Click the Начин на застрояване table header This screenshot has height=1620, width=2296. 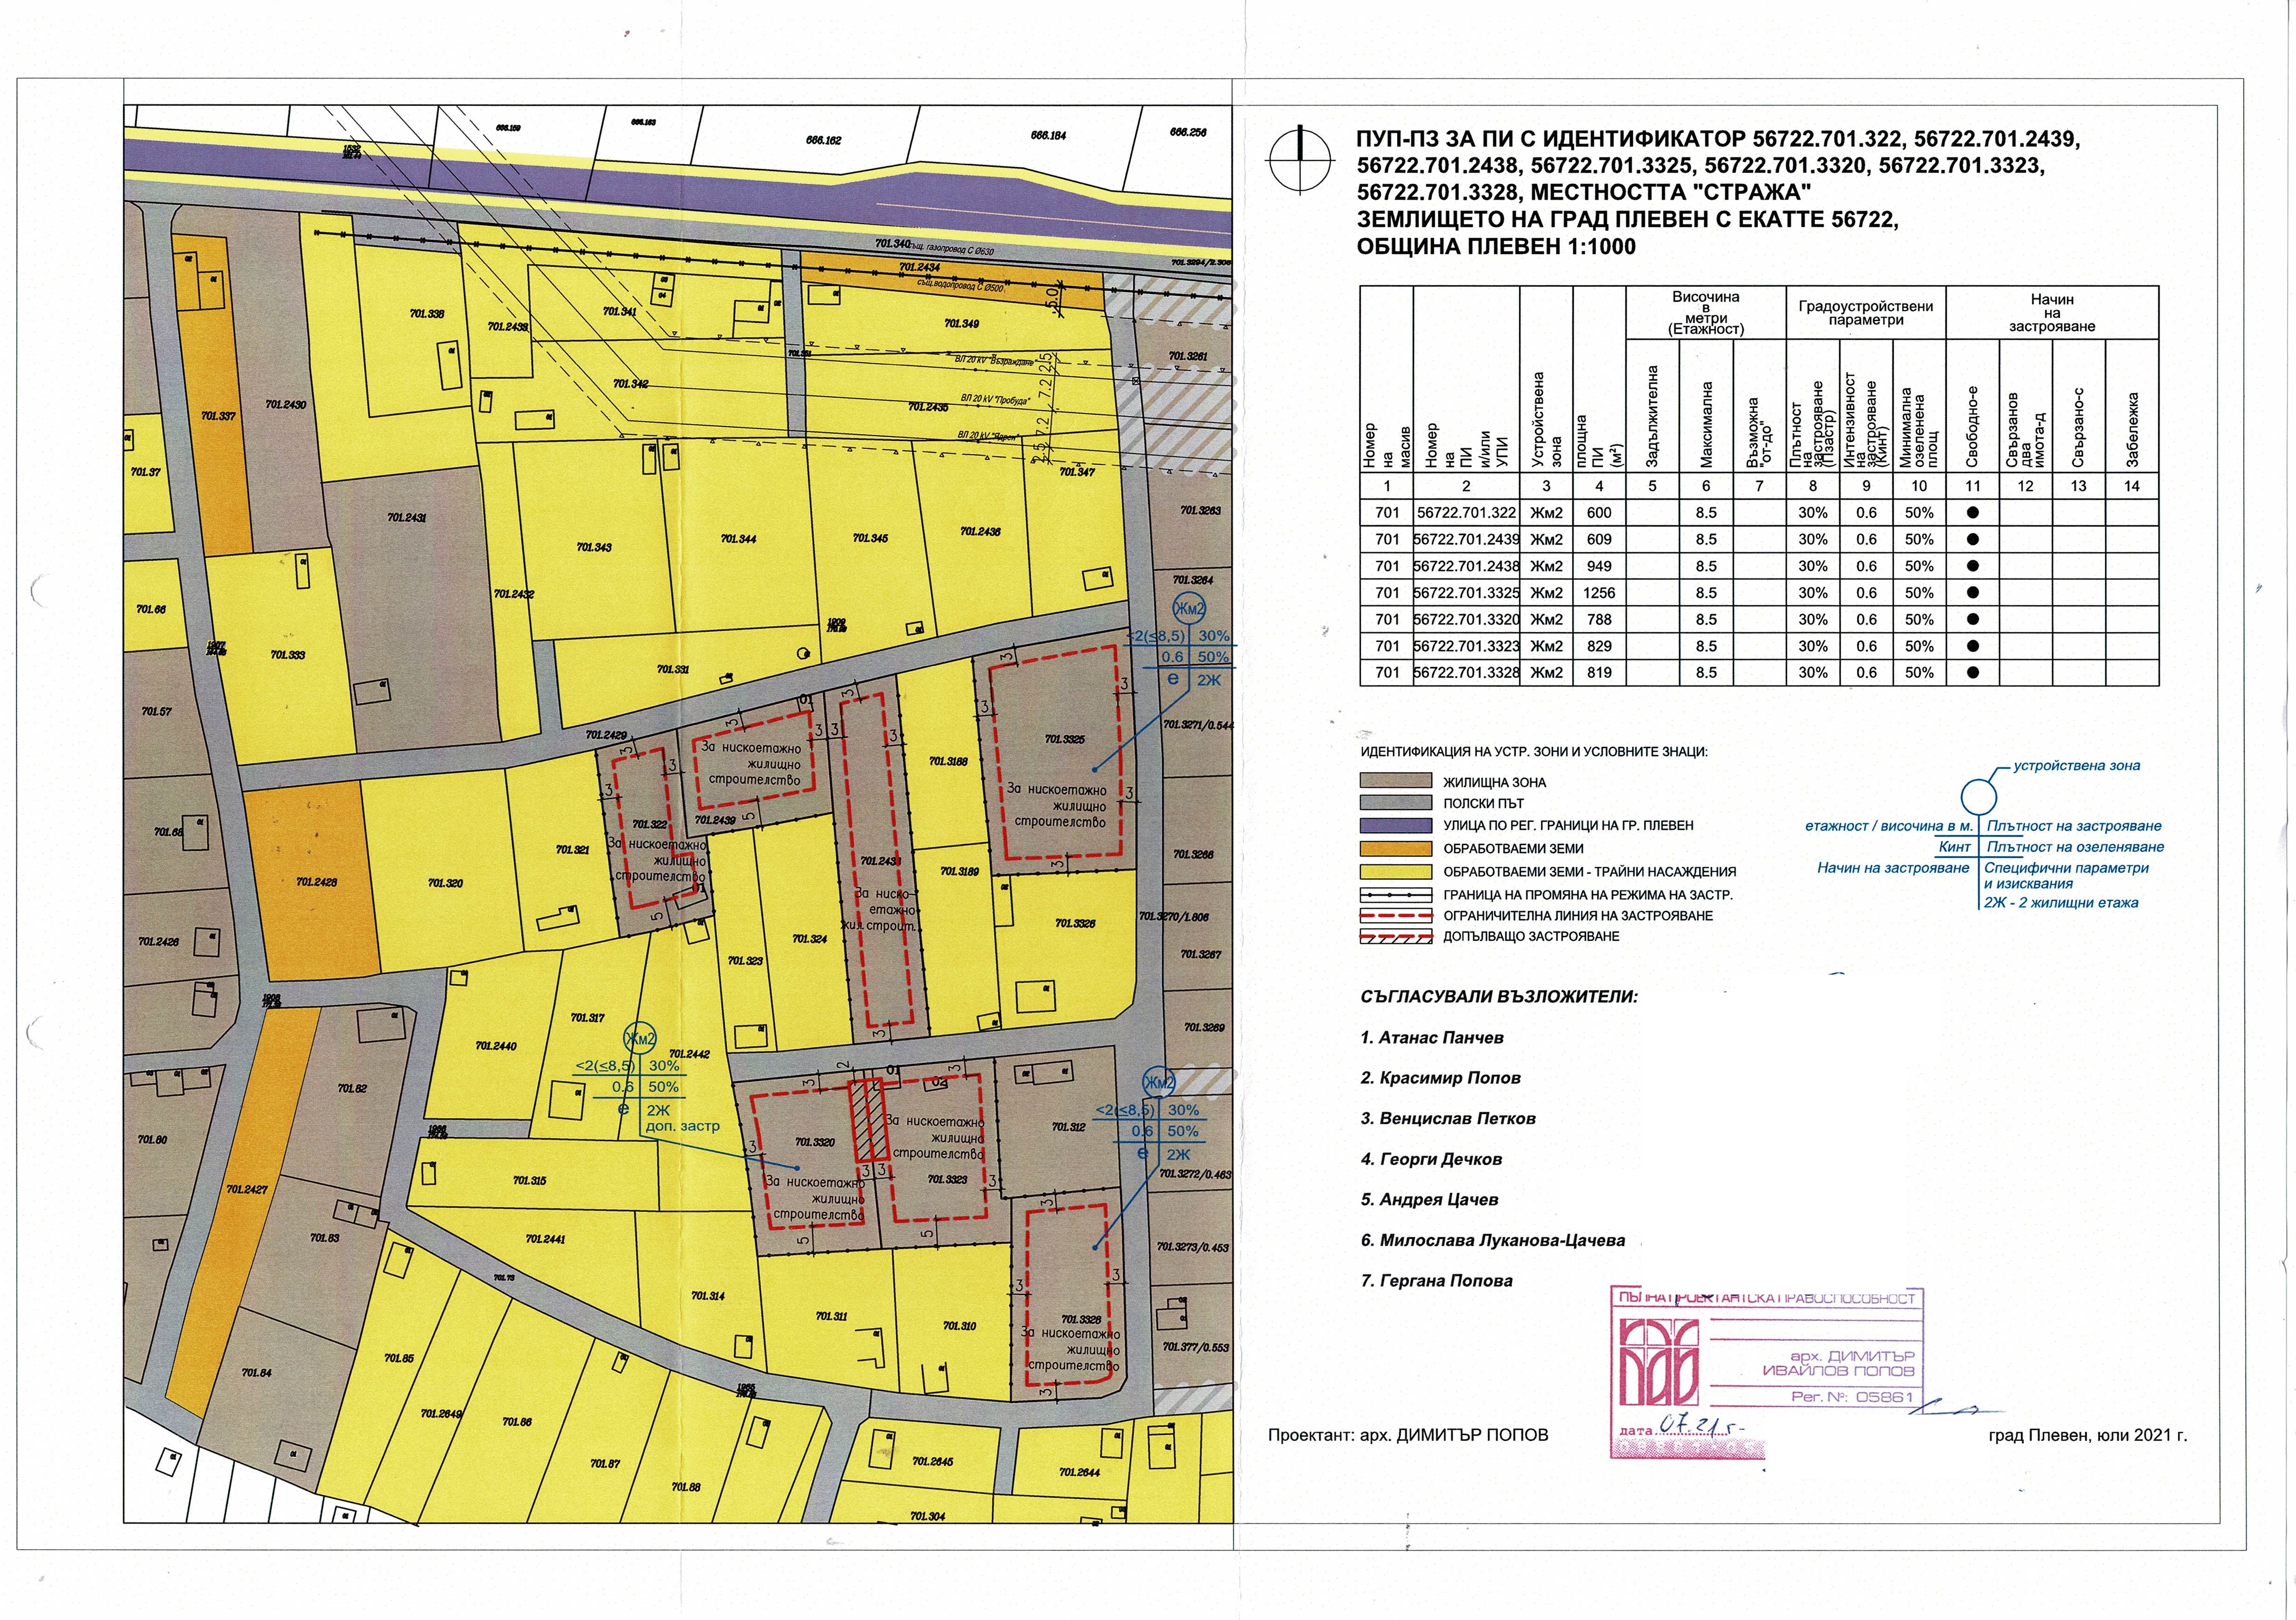[x=2052, y=313]
